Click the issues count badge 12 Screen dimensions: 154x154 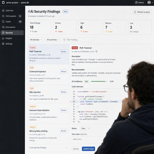pos(20,22)
